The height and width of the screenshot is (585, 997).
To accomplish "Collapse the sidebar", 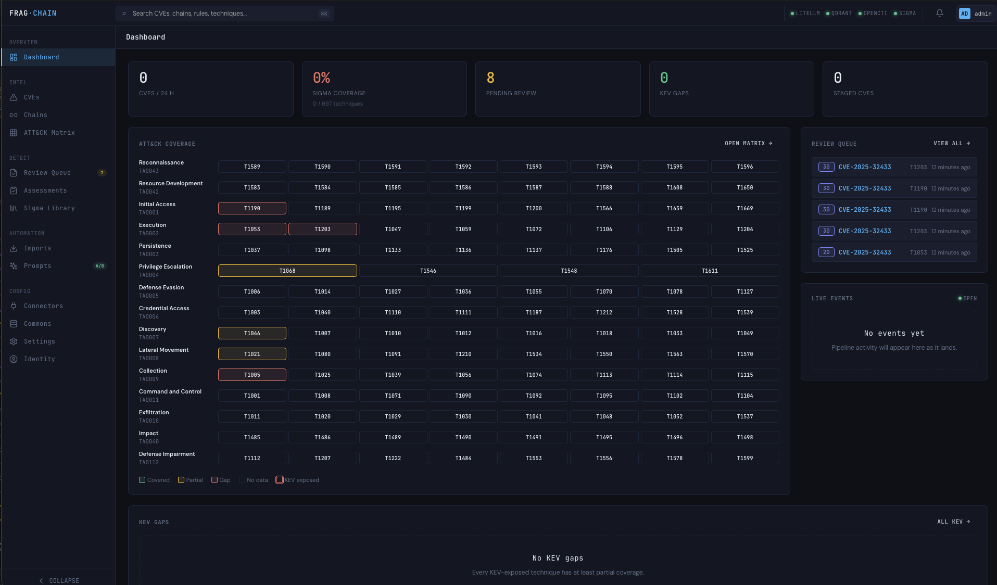I will coord(58,580).
